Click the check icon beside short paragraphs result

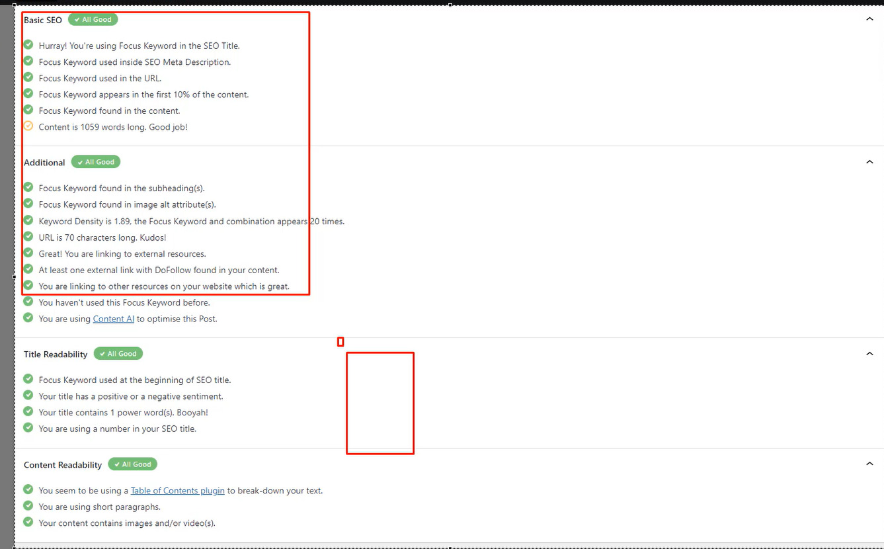(28, 505)
